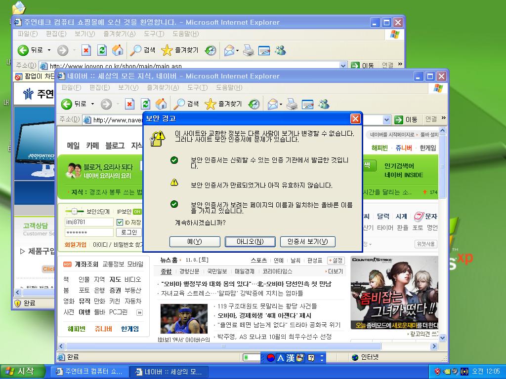Viewport: 506px width, 379px height.
Task: Click the 이동 Go button in Naver window
Action: [406, 120]
